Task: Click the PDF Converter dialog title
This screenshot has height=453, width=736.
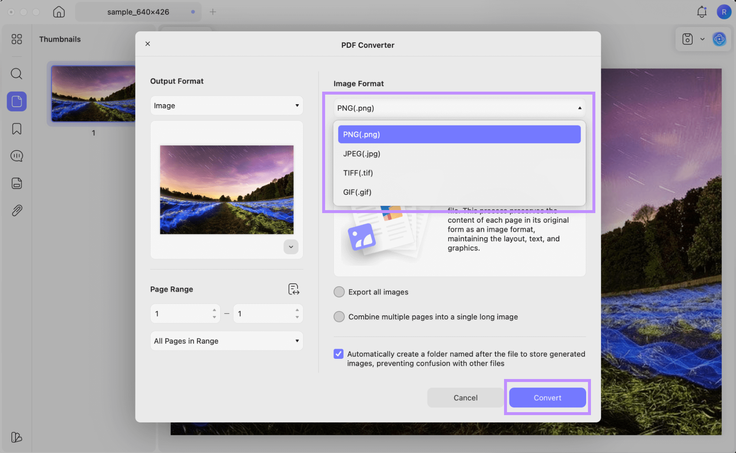Action: tap(368, 45)
